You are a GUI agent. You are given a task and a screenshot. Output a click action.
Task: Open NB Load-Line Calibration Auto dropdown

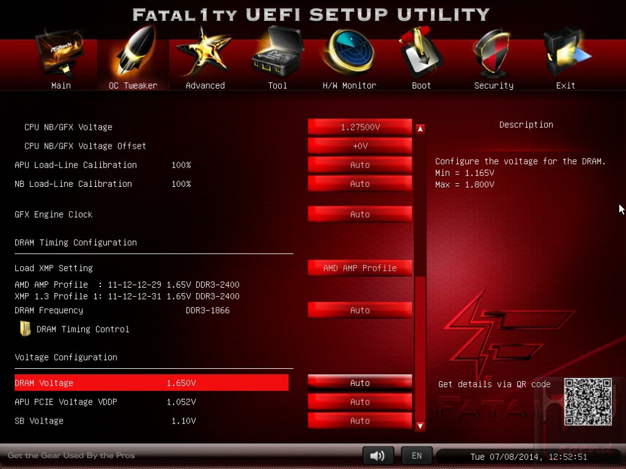coord(359,184)
